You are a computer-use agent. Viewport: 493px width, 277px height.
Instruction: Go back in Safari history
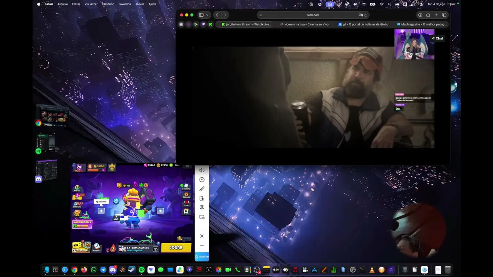[x=217, y=15]
